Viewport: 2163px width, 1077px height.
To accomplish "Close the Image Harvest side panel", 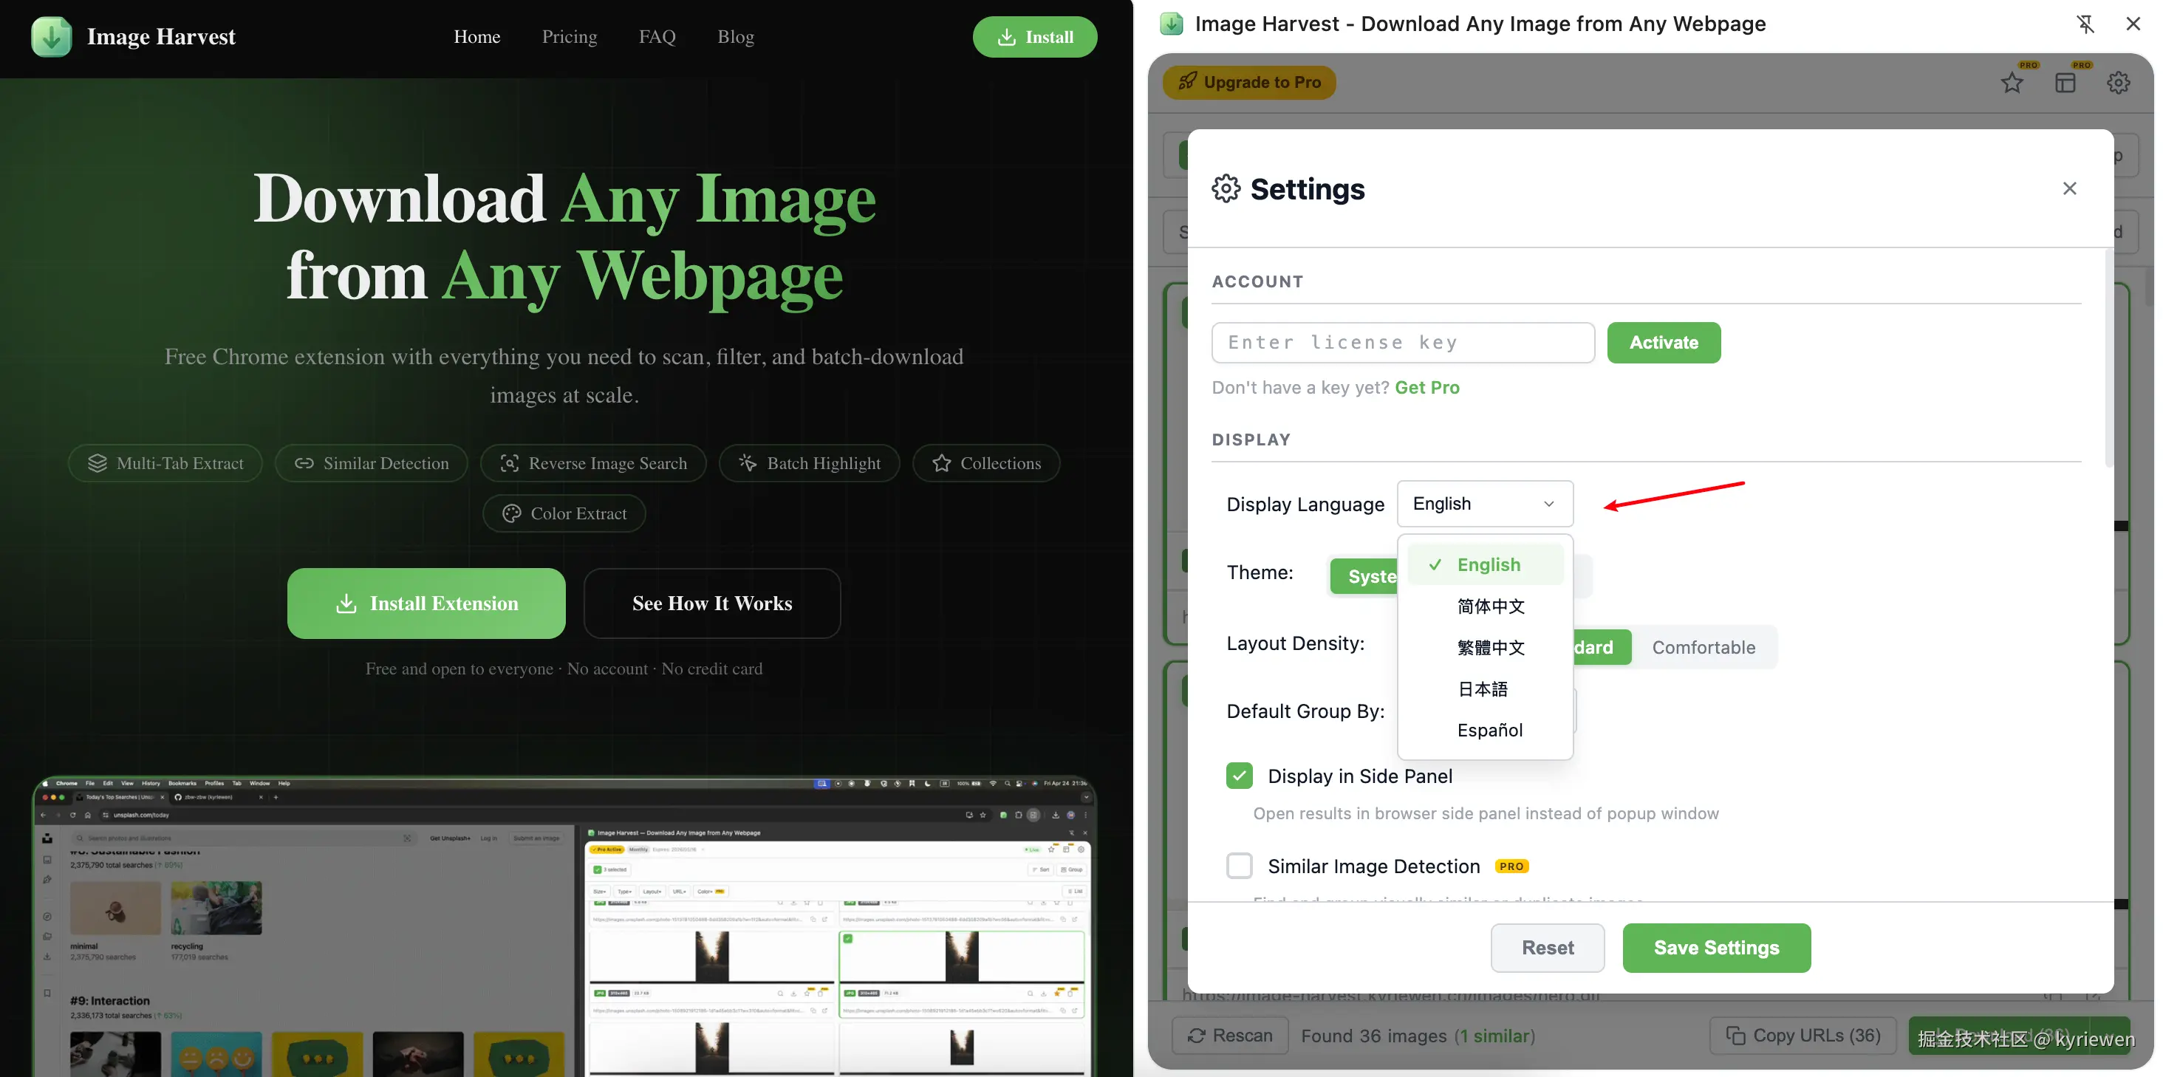I will point(2133,24).
